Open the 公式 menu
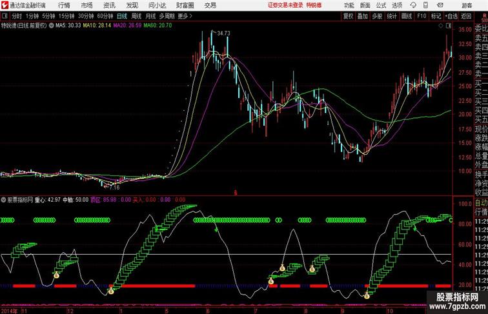488x314 pixels. (381, 5)
